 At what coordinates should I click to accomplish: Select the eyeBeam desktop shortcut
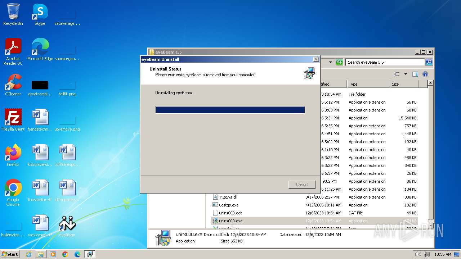pos(67,226)
